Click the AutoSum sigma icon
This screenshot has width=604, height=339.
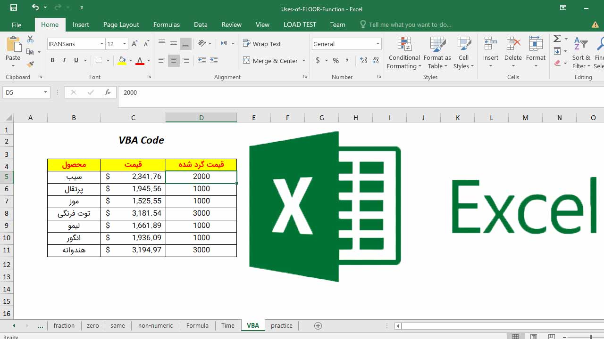[x=557, y=39]
